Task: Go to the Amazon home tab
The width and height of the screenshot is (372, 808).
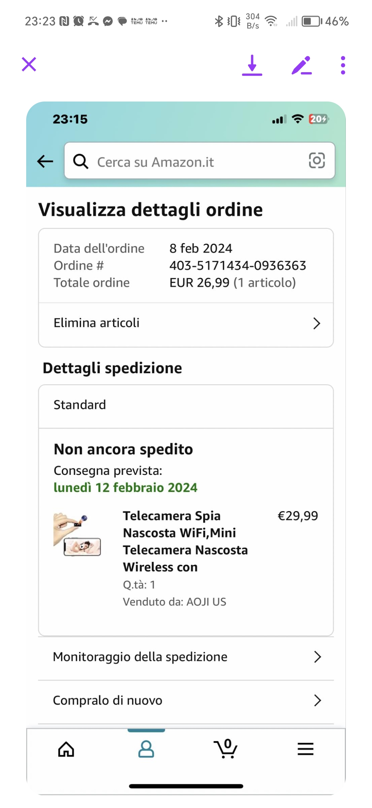Action: tap(66, 749)
